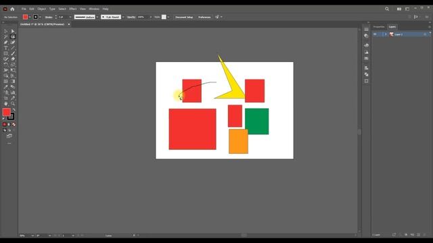Image resolution: width=433 pixels, height=243 pixels.
Task: Set paint mode to Color
Action: pyautogui.click(x=5, y=124)
